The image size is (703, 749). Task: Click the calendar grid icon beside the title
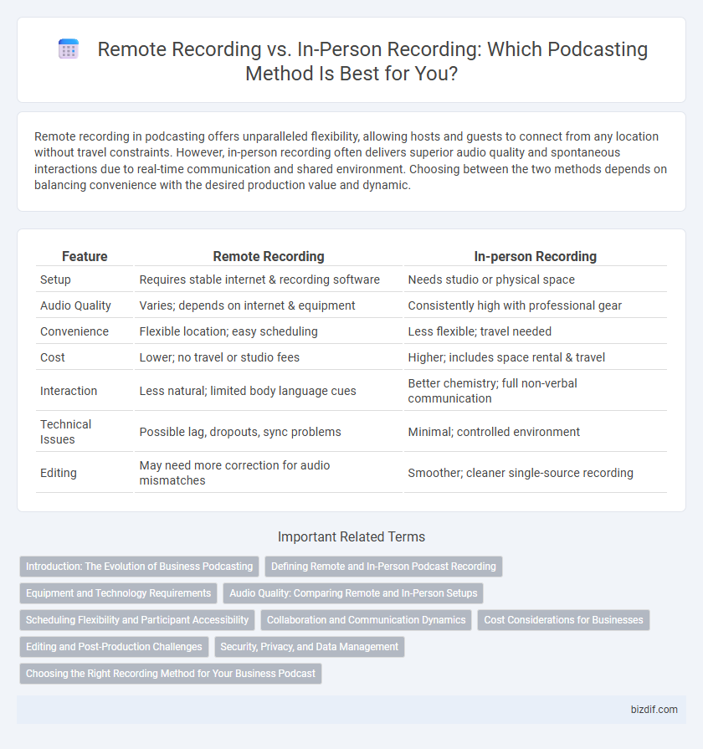(69, 49)
